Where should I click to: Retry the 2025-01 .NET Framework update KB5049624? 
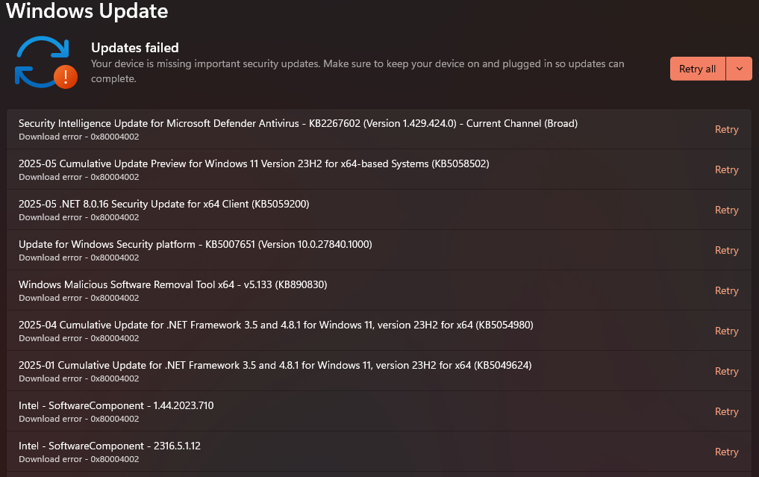(726, 371)
